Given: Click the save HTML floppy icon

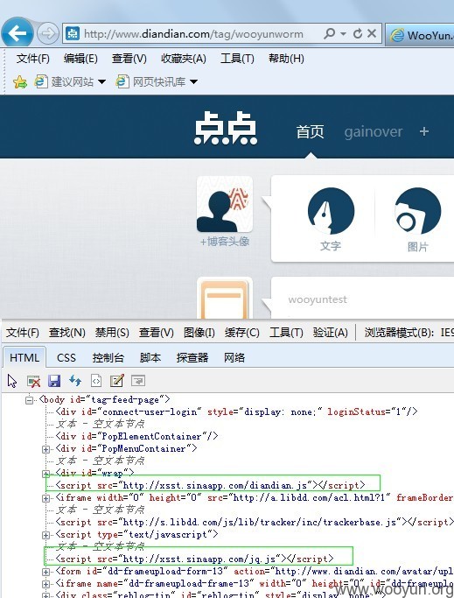Looking at the screenshot, I should 54,381.
